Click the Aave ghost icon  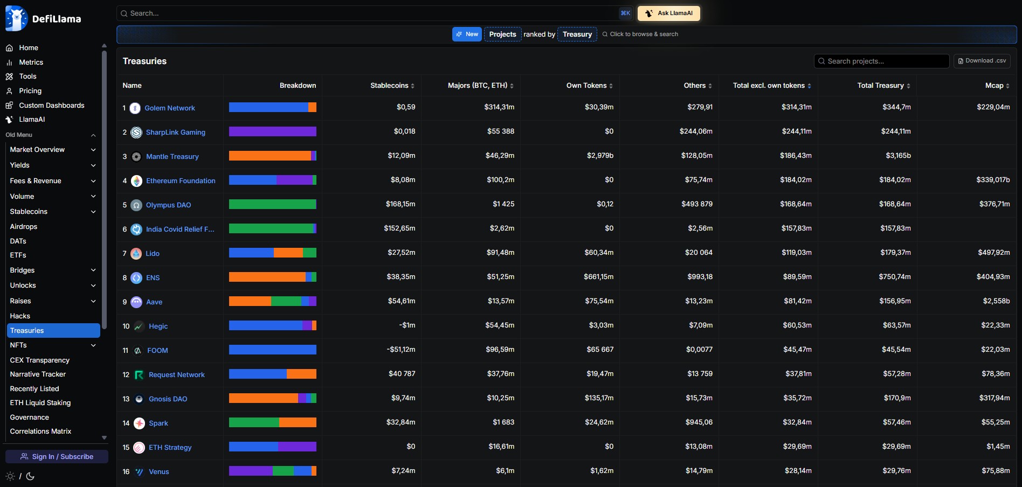click(x=137, y=302)
